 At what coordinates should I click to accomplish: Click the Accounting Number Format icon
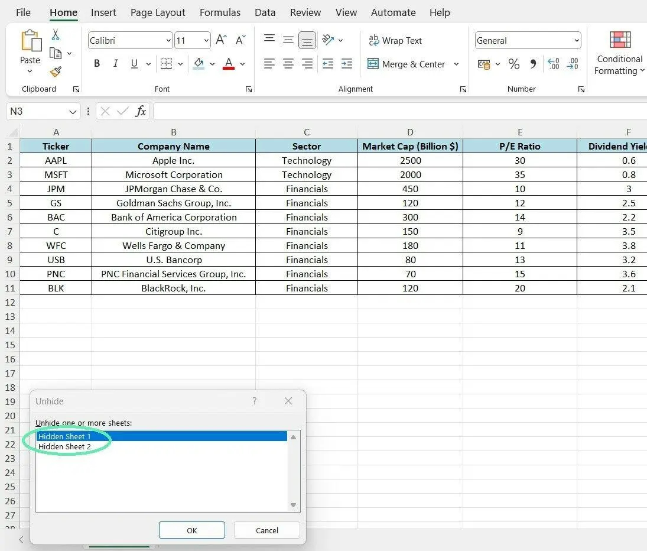click(x=483, y=64)
